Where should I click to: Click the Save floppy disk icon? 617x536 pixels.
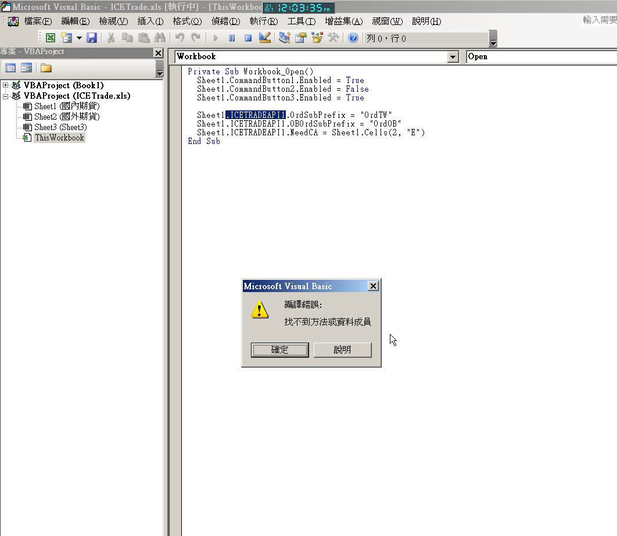click(92, 38)
